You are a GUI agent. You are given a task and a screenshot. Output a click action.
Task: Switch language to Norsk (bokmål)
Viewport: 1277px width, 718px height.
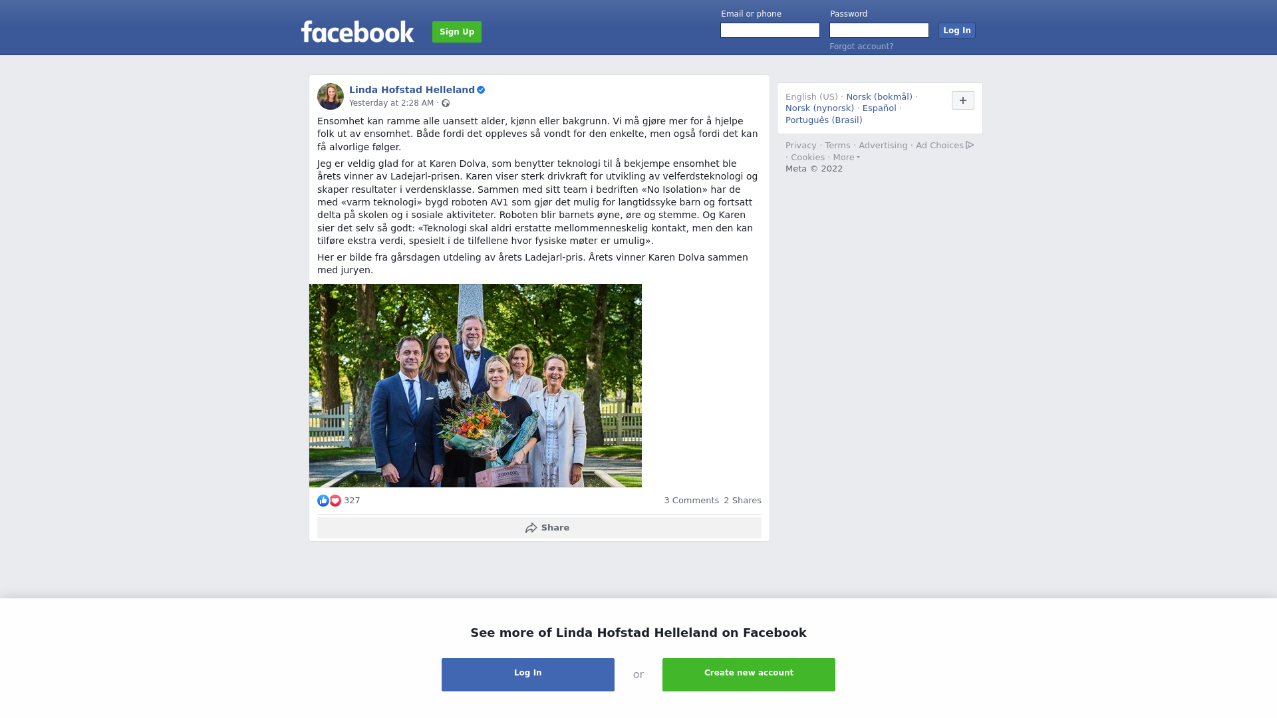pos(879,97)
